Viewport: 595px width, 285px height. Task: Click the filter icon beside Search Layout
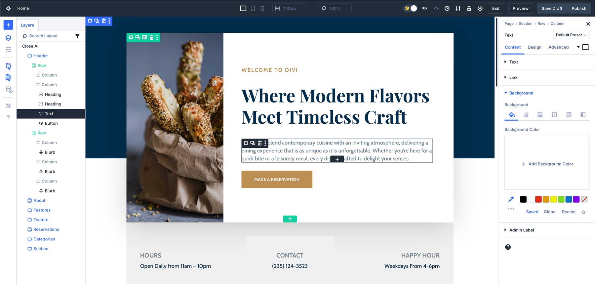pyautogui.click(x=77, y=36)
